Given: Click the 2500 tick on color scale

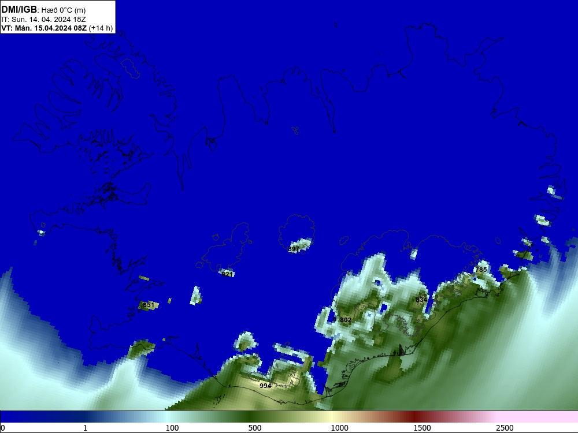Looking at the screenshot, I should click(505, 428).
